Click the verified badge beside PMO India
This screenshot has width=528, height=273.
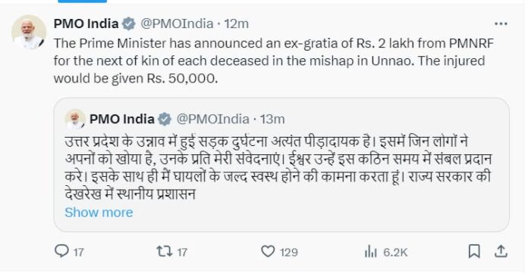point(129,24)
